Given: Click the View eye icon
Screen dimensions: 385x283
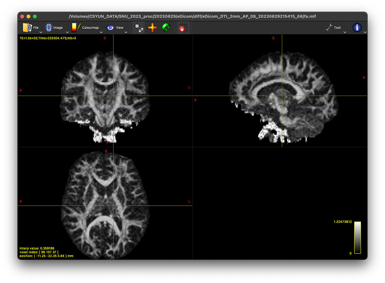Looking at the screenshot, I should (x=110, y=27).
